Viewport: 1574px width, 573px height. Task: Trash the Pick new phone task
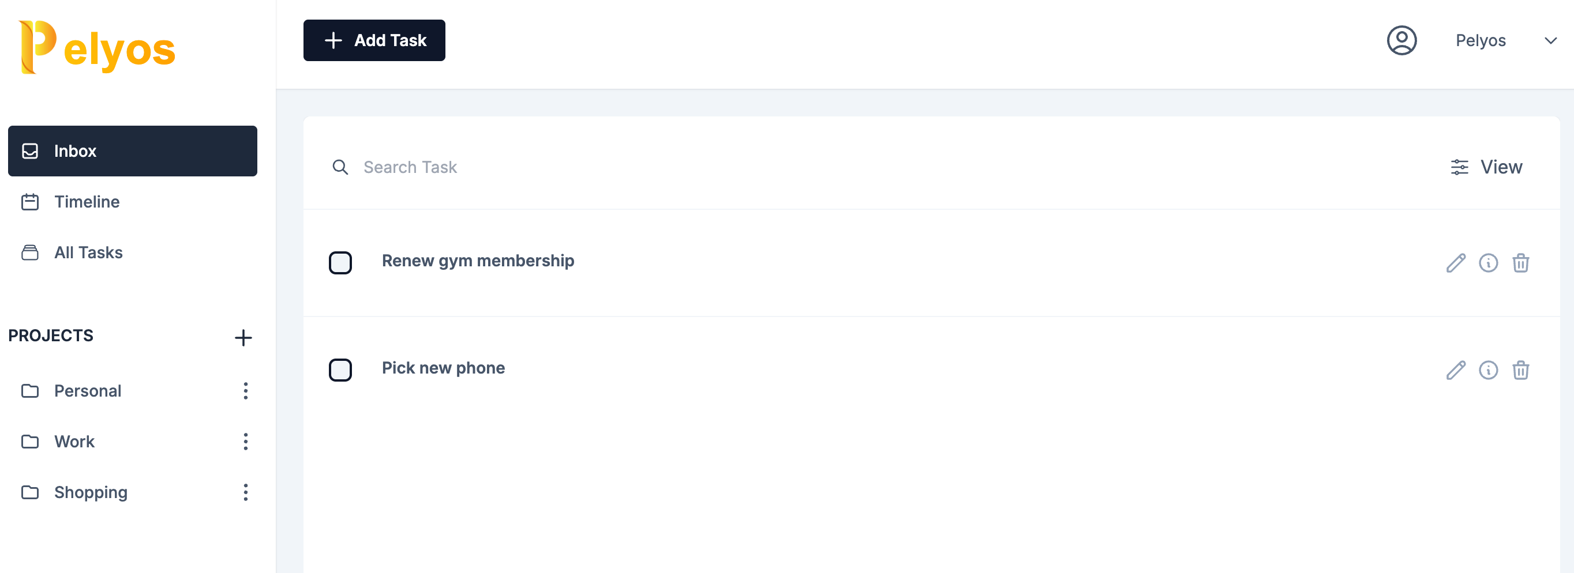[1520, 370]
